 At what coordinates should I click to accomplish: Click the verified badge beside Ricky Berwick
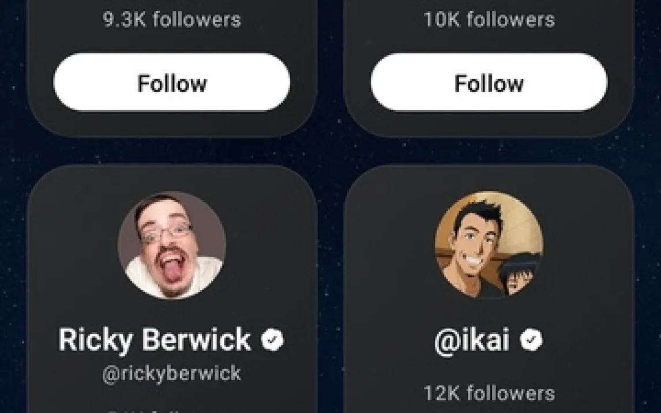[x=272, y=340]
